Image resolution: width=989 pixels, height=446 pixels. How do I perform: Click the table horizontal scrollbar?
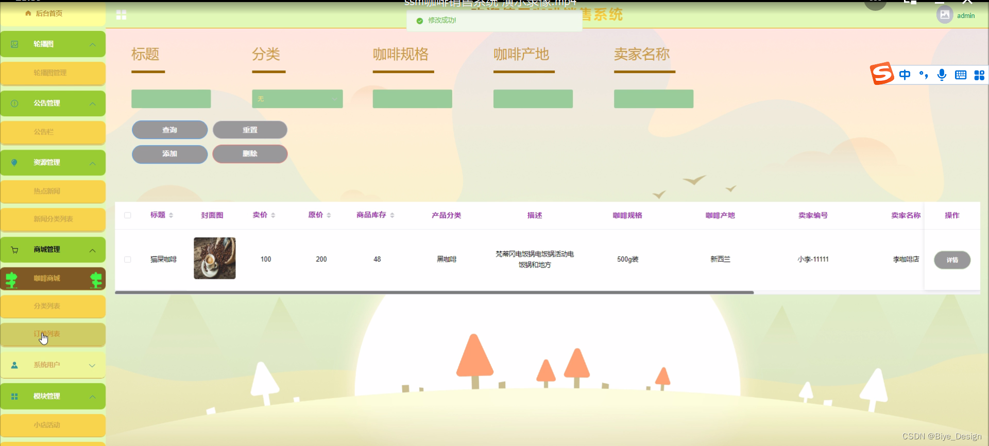434,292
